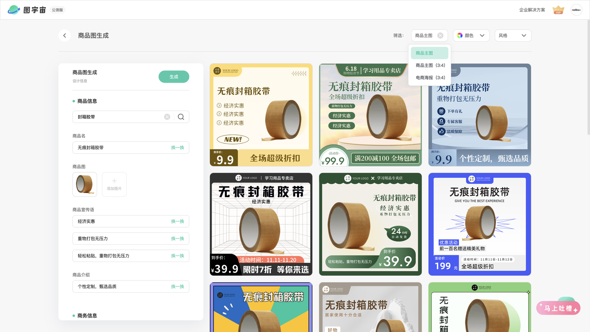The width and height of the screenshot is (590, 332).
Task: Click 换一换 for 无痕封箱胶带 name
Action: click(177, 148)
